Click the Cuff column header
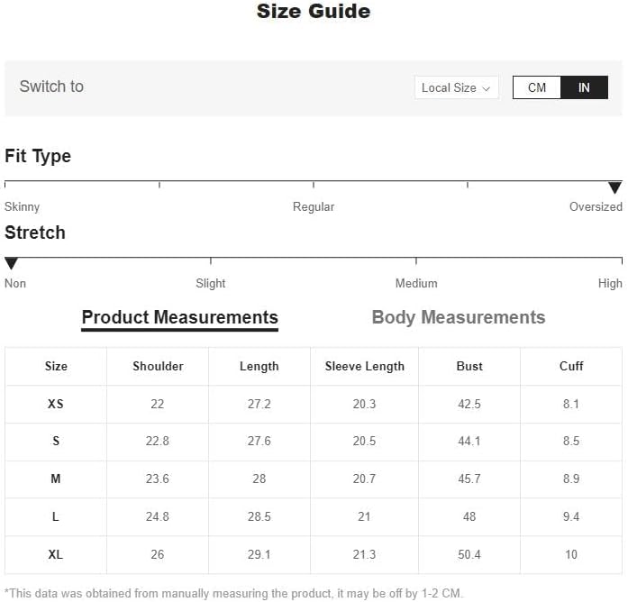This screenshot has height=602, width=628. coord(571,366)
